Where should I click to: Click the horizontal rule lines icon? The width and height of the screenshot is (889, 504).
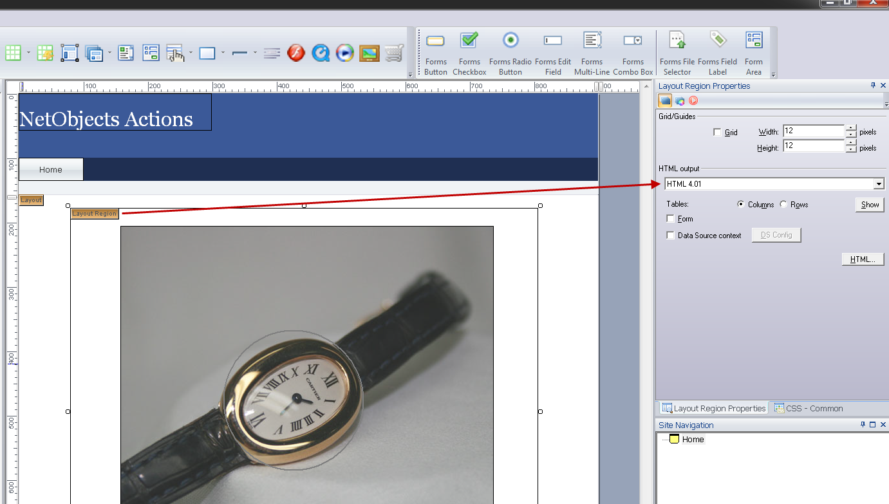point(272,53)
